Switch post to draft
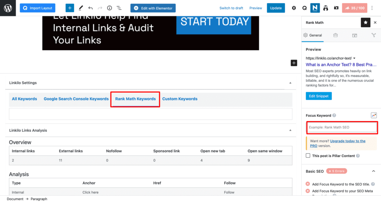The width and height of the screenshot is (381, 202). pyautogui.click(x=231, y=8)
